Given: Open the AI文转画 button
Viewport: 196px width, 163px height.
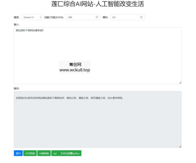Looking at the screenshot, I should [x=30, y=153].
